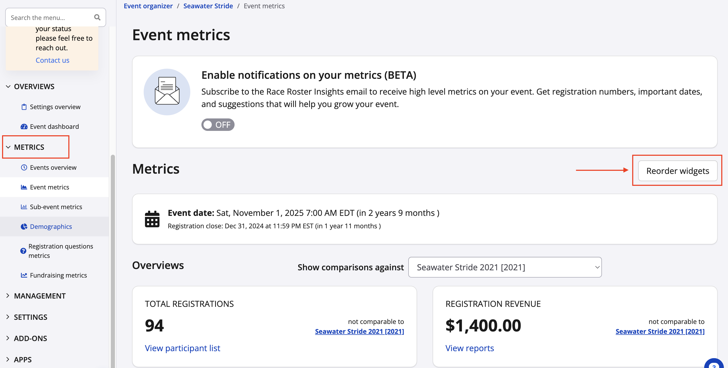Click the Sub-event metrics bar chart icon
Viewport: 728px width, 368px height.
point(24,207)
